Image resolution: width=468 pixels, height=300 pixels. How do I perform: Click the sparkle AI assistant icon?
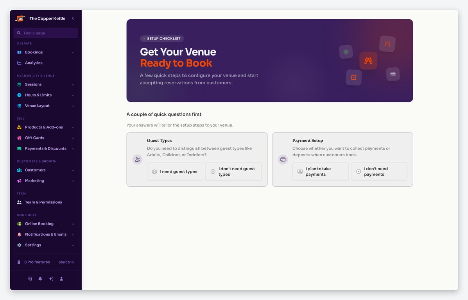[51, 279]
